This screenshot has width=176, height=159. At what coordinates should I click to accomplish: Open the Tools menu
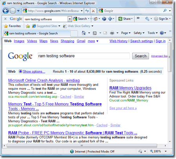click(153, 33)
